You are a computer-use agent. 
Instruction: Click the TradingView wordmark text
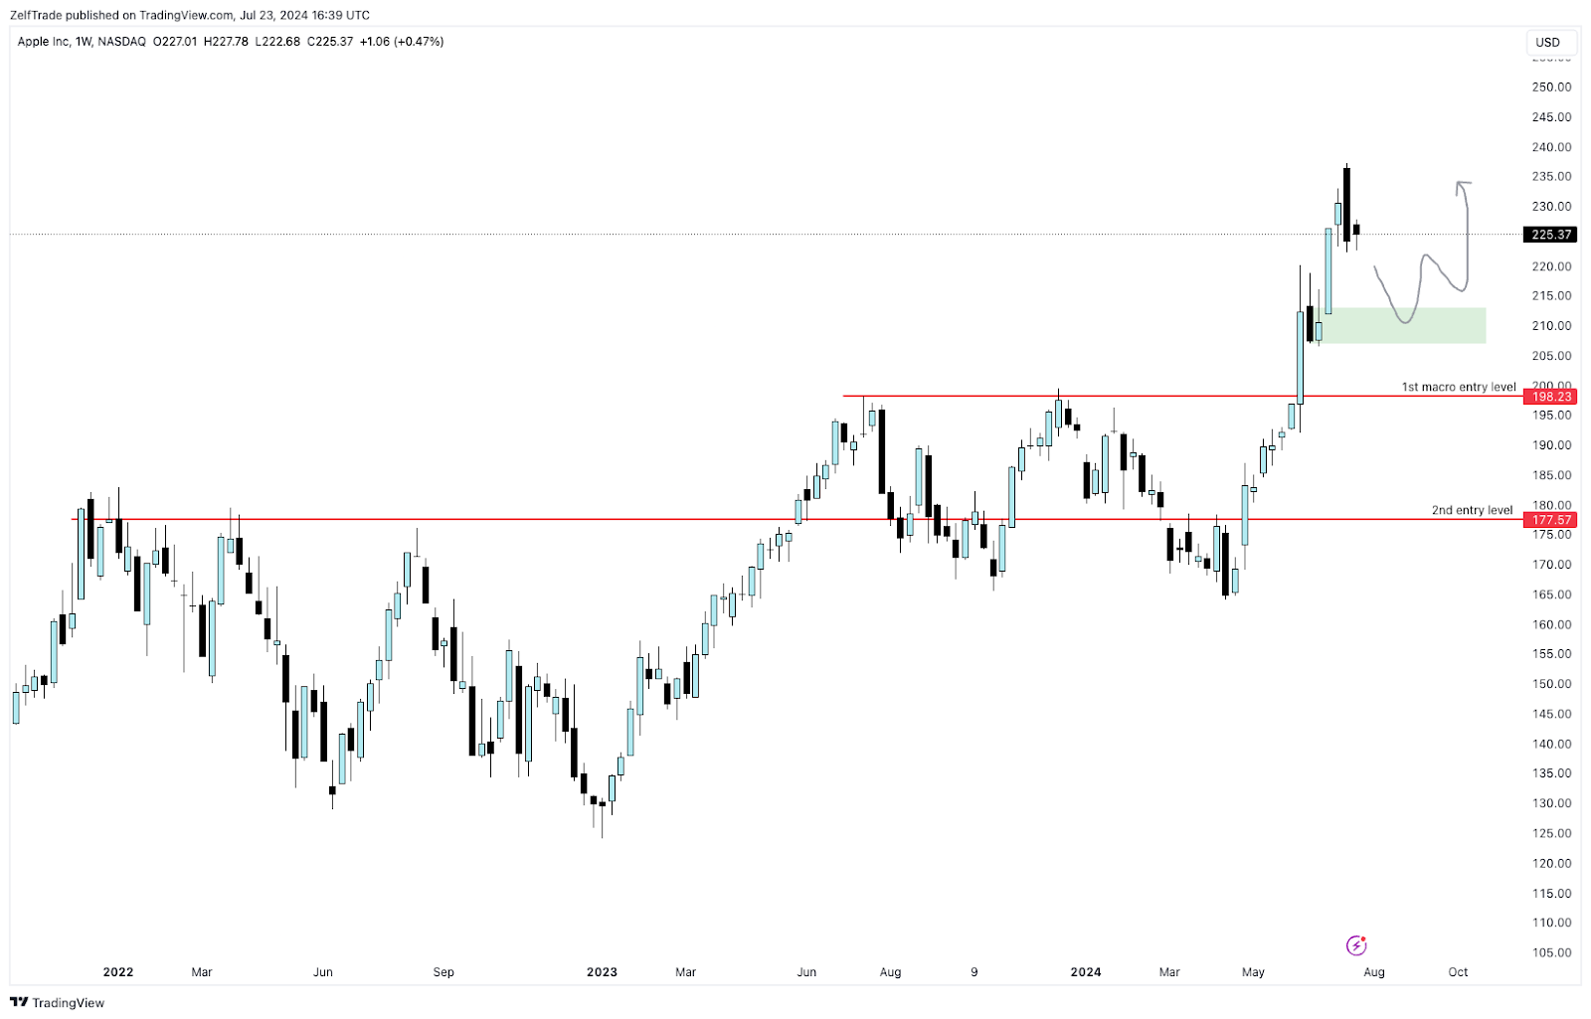(x=68, y=1002)
